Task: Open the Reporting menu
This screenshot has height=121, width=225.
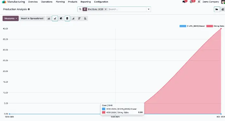Action: [x=85, y=2]
